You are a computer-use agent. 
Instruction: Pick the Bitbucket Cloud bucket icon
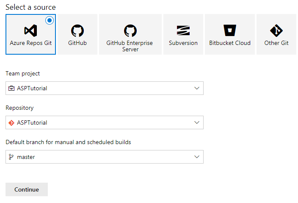pyautogui.click(x=230, y=31)
